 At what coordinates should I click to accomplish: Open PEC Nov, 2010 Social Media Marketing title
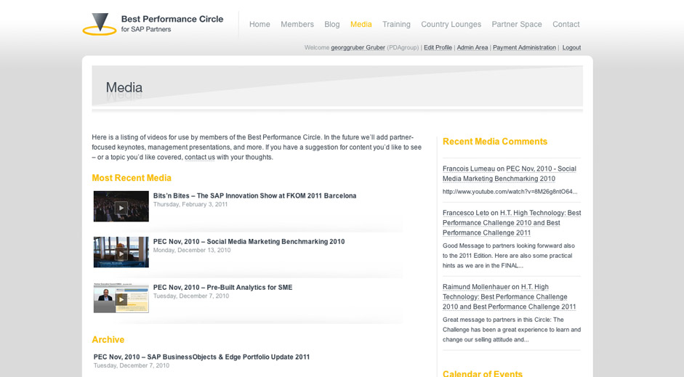tap(249, 241)
